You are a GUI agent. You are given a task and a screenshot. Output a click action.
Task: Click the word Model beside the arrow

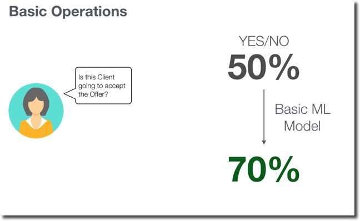302,126
